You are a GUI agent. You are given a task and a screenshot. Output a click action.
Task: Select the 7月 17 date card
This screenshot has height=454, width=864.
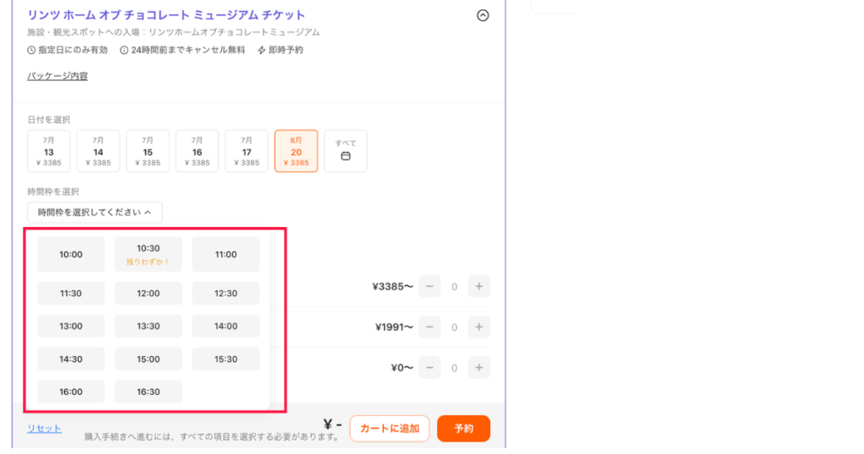[x=246, y=151]
